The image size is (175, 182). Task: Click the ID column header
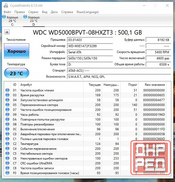(x=15, y=85)
